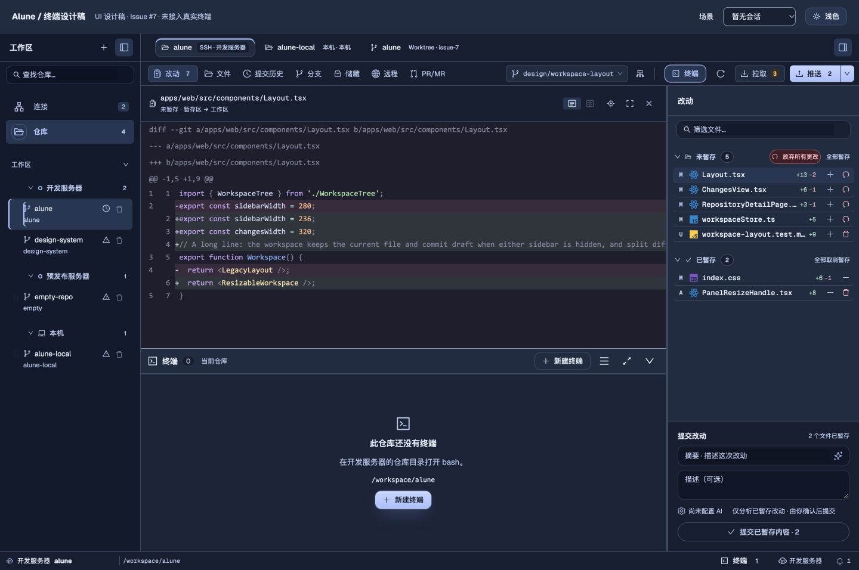859x570 pixels.
Task: Unstage PanelResizeHandle.tsx minus icon
Action: tap(830, 293)
